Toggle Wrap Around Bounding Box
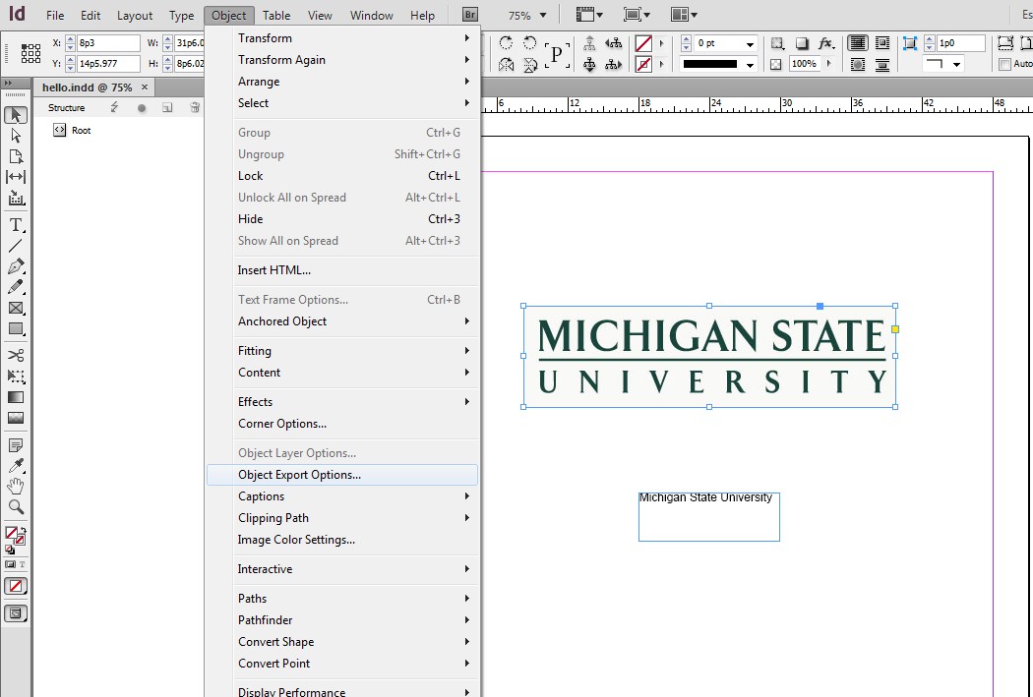 point(881,43)
